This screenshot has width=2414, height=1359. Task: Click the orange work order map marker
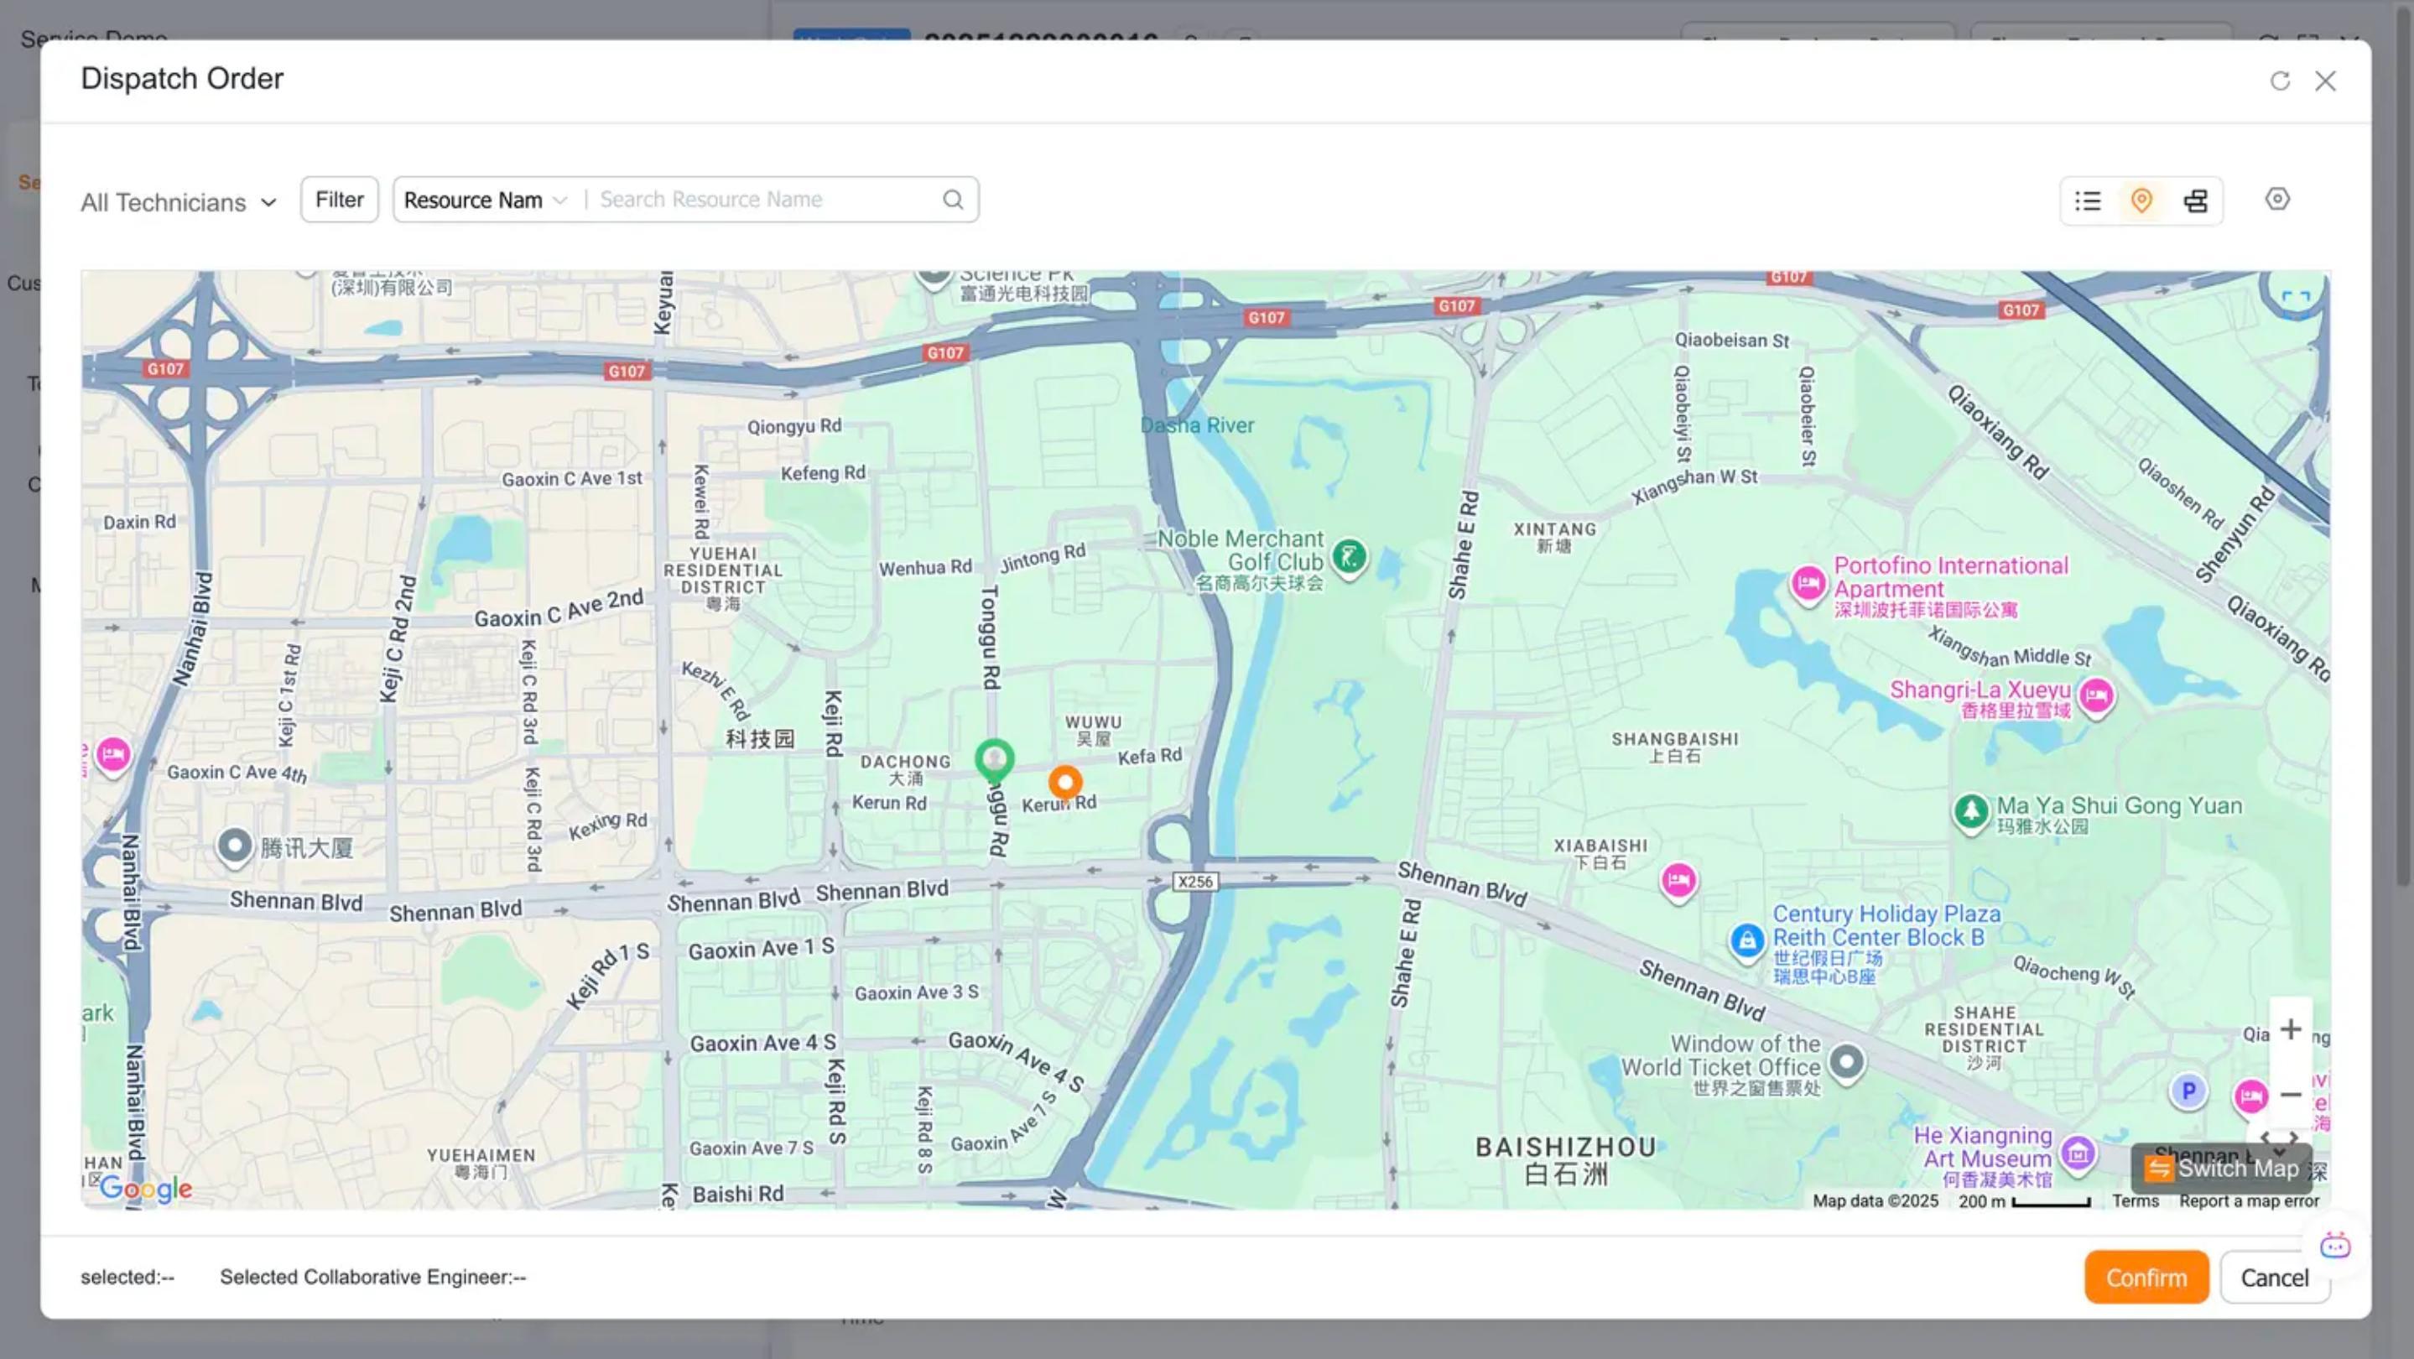1064,783
